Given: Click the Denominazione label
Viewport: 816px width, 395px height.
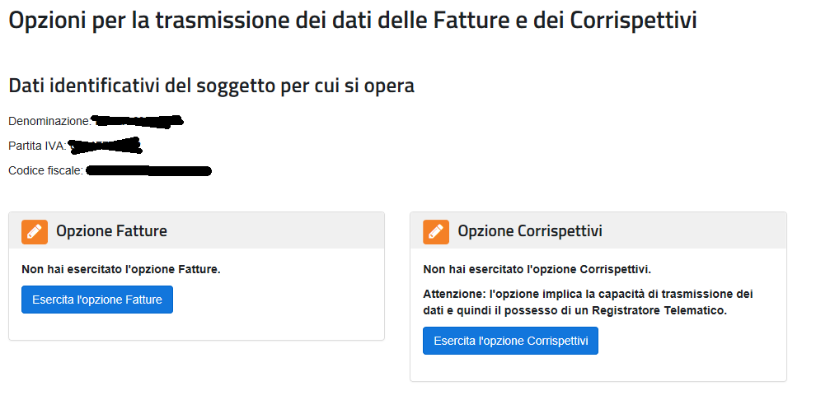Looking at the screenshot, I should 49,121.
